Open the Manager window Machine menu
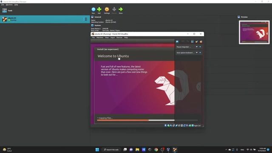 click(9, 5)
